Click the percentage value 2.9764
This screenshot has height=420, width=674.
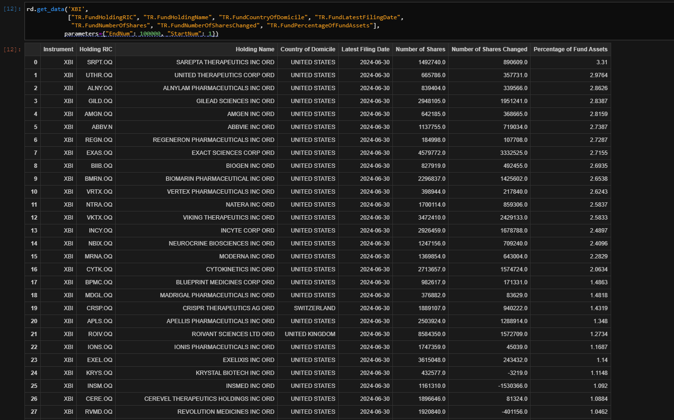[x=599, y=75]
